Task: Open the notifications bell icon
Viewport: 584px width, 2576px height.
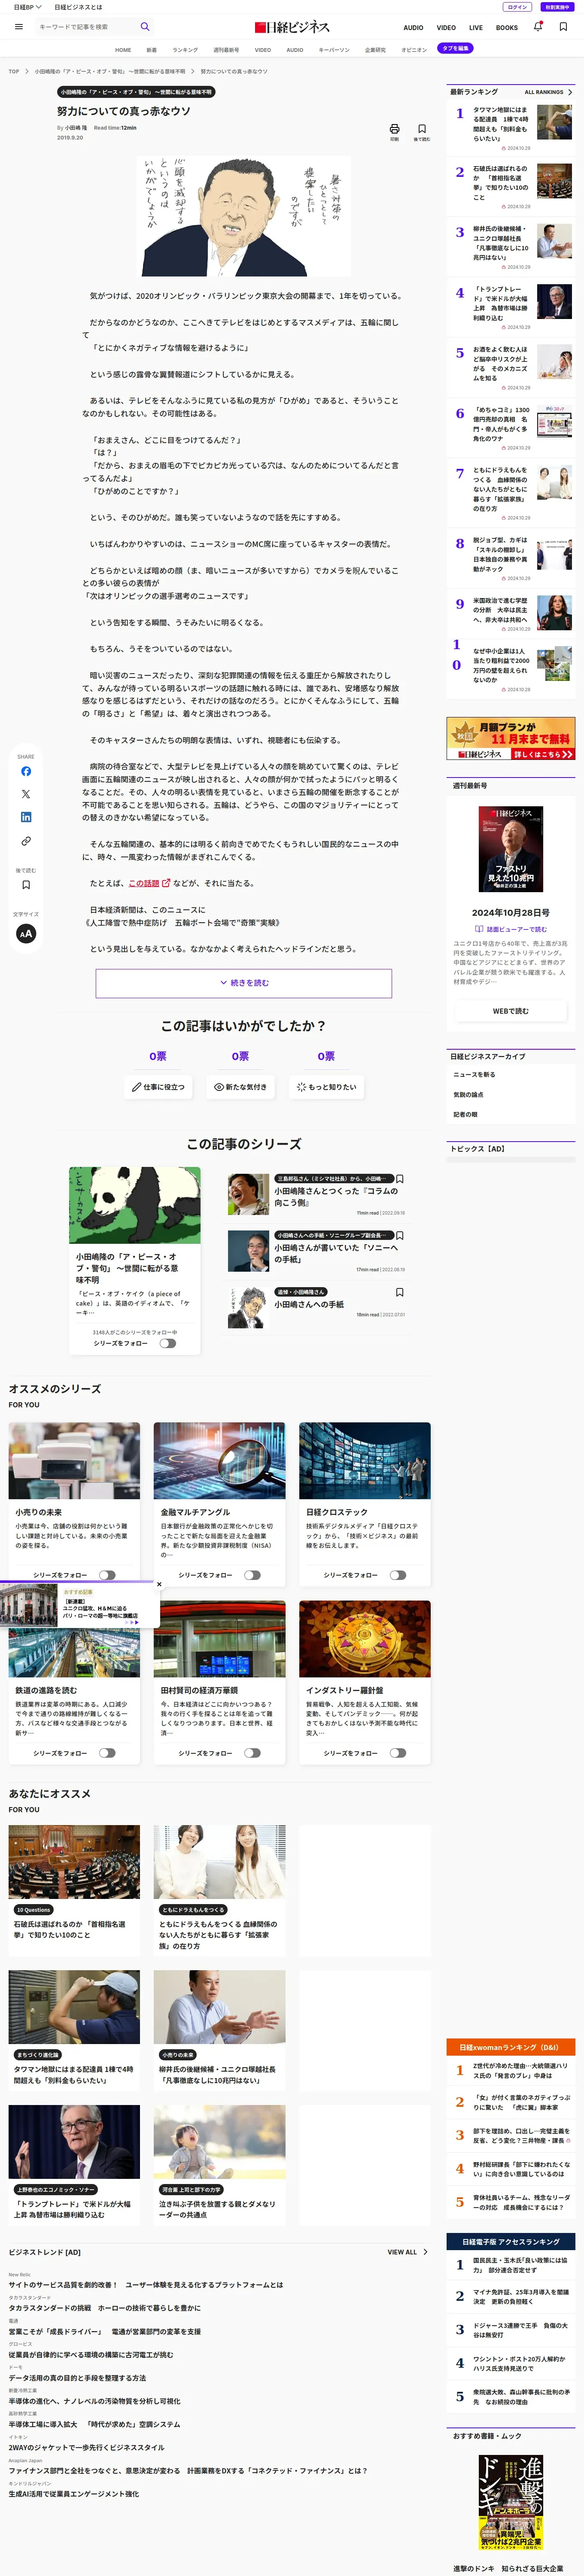Action: coord(538,27)
